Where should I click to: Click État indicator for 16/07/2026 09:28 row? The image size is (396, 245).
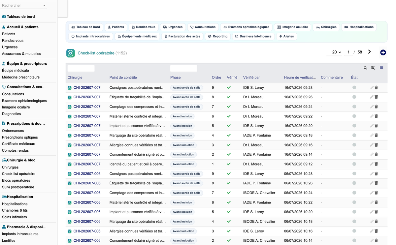click(x=354, y=87)
